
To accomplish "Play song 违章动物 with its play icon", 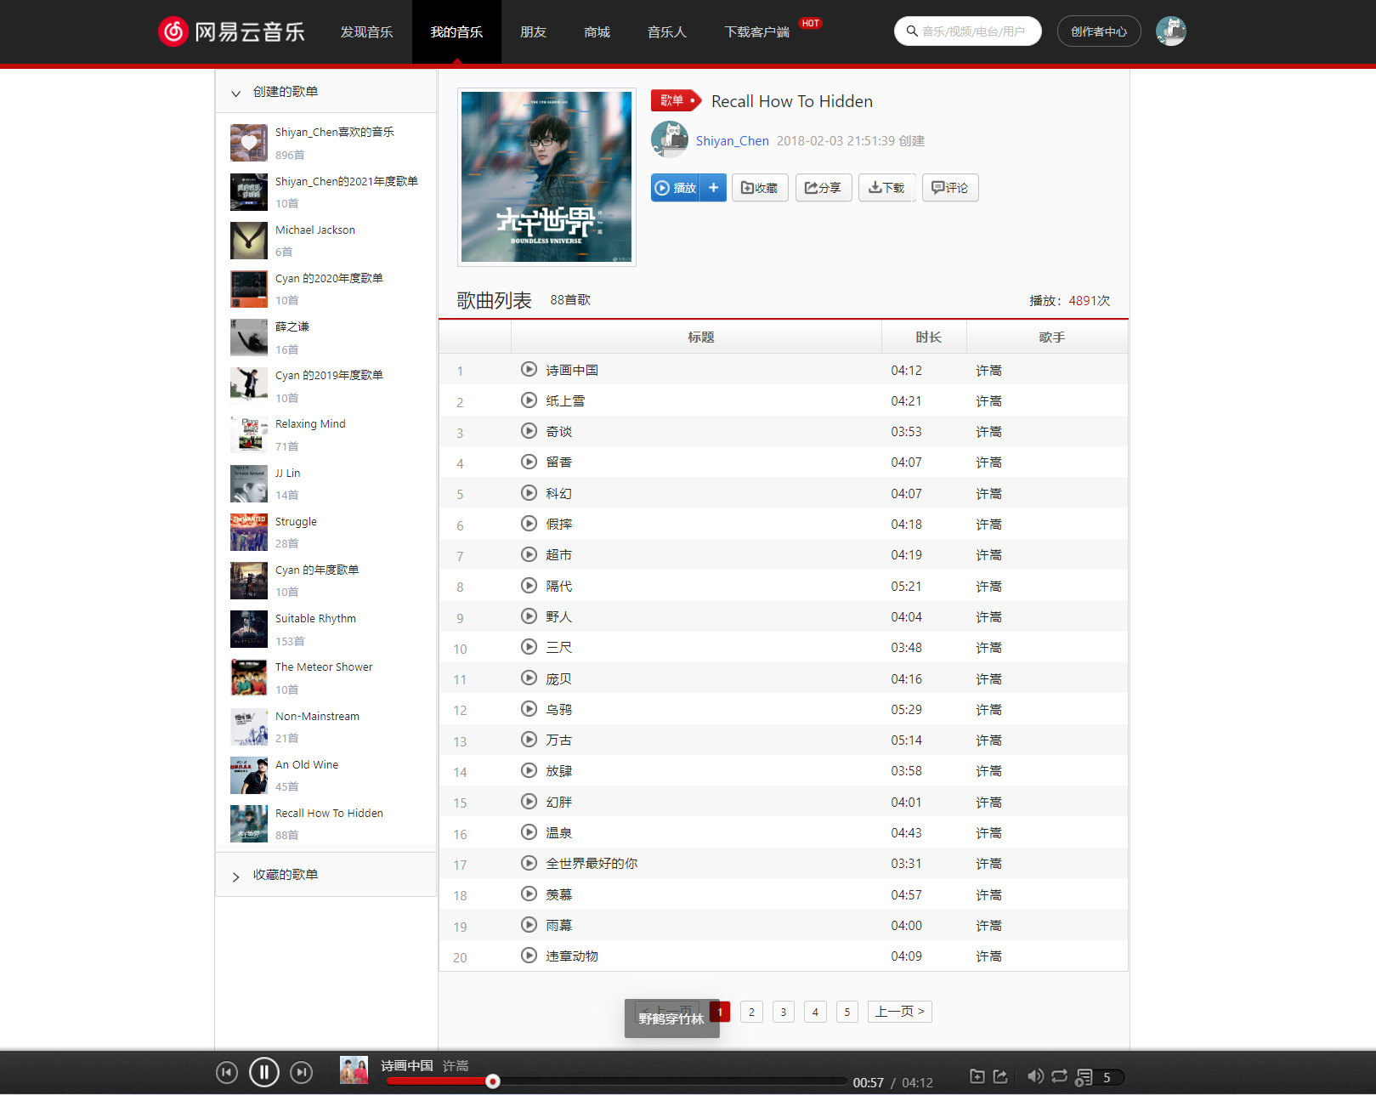I will (529, 956).
